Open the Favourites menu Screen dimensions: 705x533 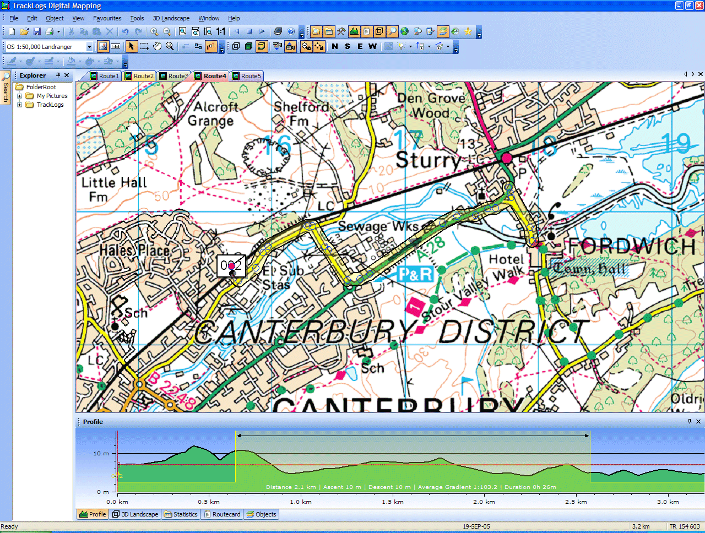[x=107, y=18]
